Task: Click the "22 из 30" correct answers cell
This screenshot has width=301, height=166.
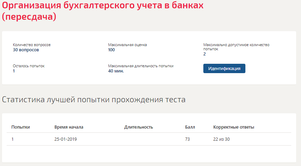Action: click(222, 139)
